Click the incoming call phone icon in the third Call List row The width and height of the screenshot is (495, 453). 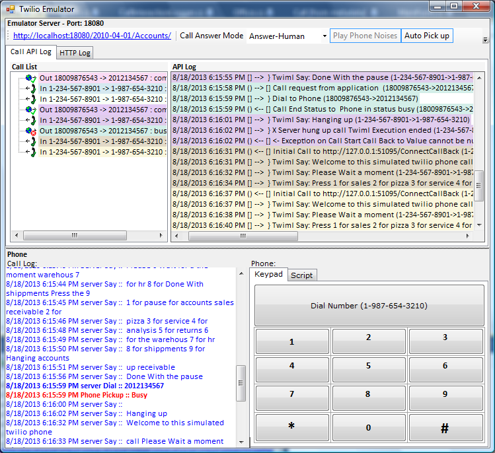(31, 99)
